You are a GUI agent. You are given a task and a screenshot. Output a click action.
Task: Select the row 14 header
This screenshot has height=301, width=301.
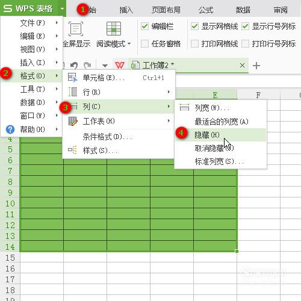10,247
